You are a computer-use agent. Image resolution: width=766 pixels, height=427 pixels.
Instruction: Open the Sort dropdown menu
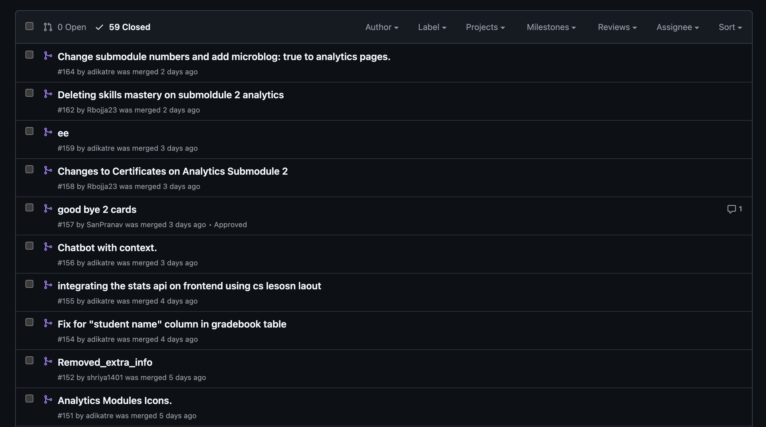pyautogui.click(x=730, y=27)
